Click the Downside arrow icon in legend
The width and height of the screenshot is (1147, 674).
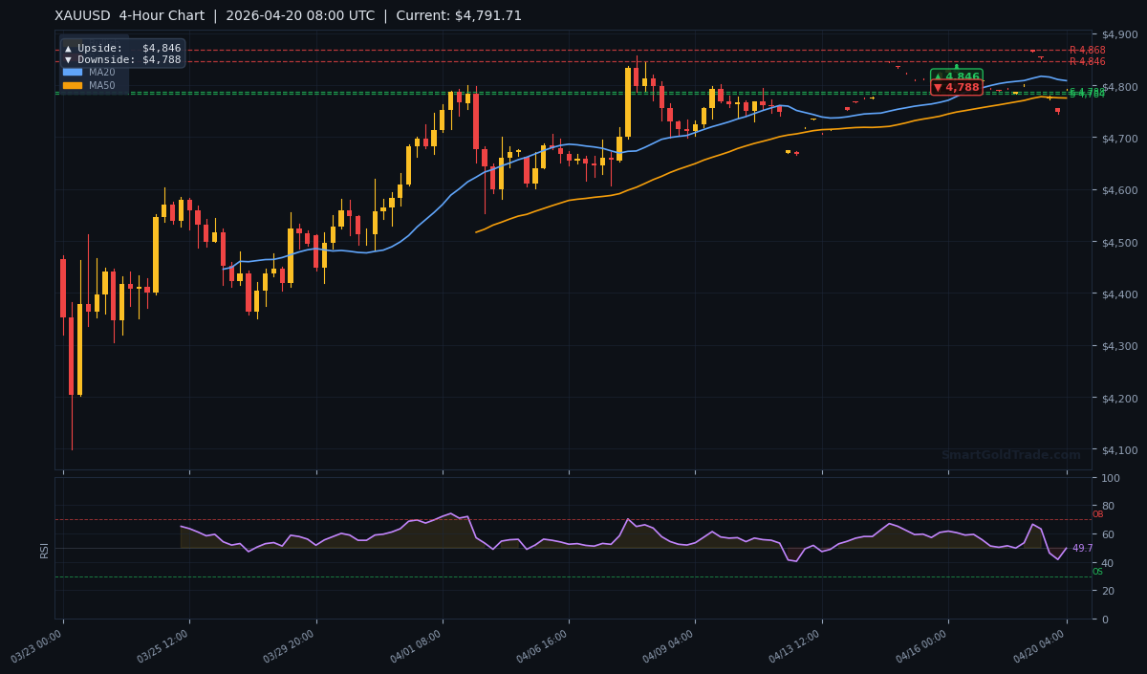coord(69,60)
